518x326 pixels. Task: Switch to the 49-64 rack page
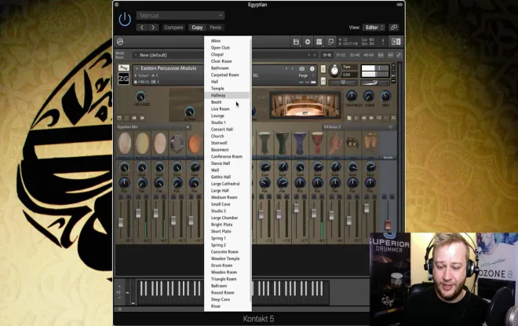(368, 55)
